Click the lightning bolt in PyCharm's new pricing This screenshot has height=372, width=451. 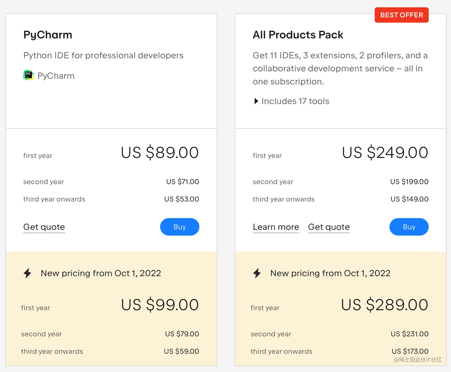(27, 273)
